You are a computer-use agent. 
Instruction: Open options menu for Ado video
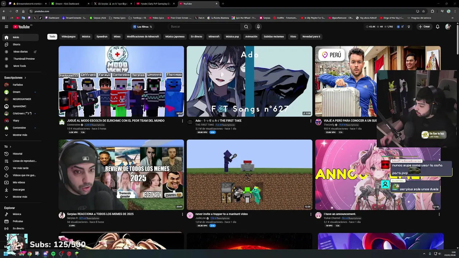(x=311, y=121)
